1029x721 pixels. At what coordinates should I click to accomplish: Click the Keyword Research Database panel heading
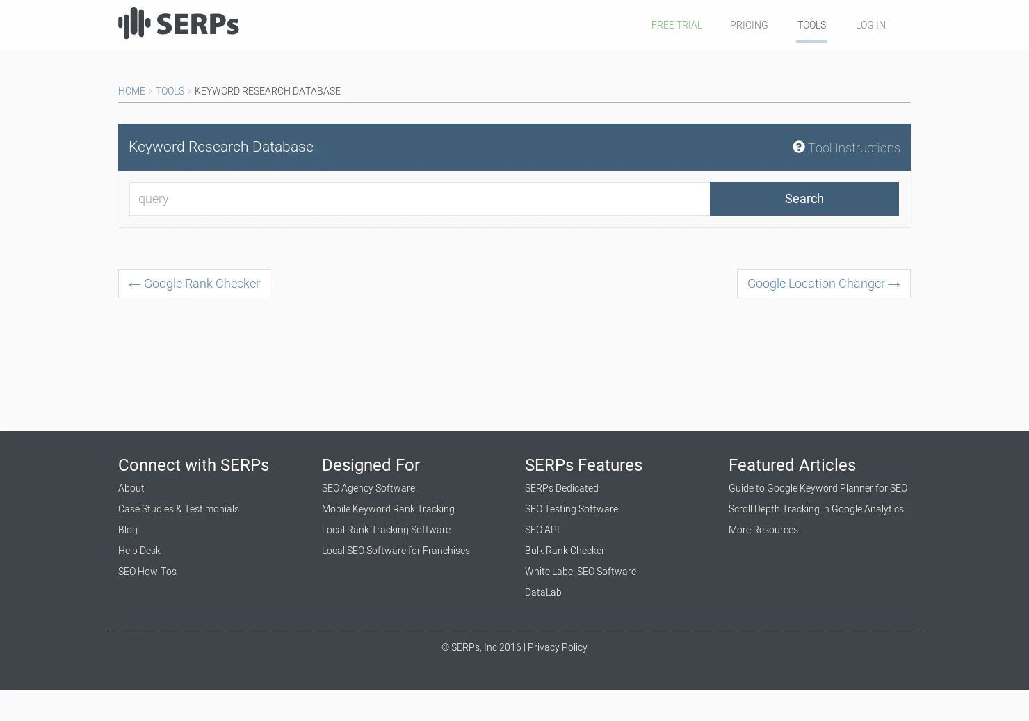tap(221, 147)
